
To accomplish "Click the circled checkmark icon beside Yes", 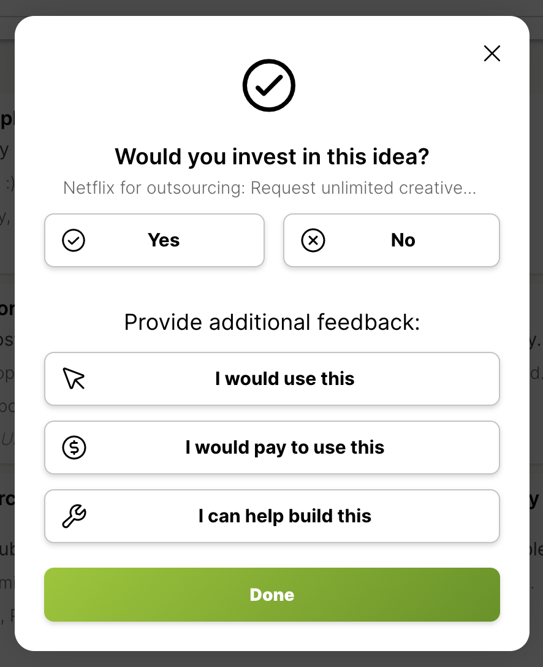I will click(x=74, y=240).
